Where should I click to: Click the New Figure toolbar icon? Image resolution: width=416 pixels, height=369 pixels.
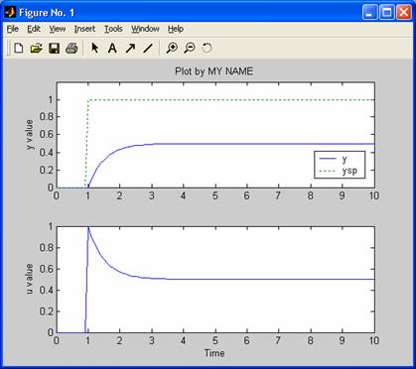19,49
